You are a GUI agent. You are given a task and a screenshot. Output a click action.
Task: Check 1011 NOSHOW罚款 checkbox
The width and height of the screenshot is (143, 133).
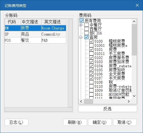(x=91, y=94)
